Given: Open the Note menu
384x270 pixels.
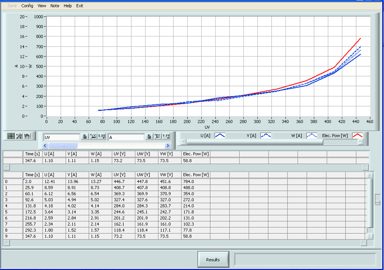Looking at the screenshot, I should [x=55, y=6].
